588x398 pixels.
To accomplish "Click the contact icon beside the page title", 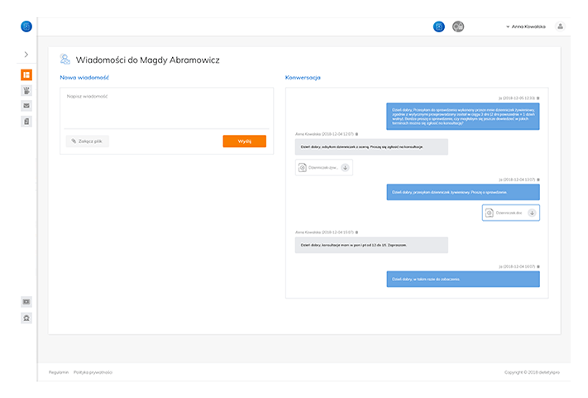I will [65, 60].
